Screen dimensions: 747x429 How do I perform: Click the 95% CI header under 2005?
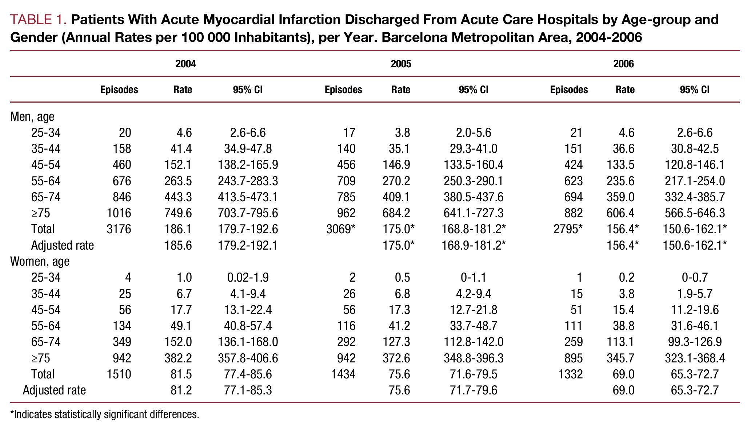473,90
